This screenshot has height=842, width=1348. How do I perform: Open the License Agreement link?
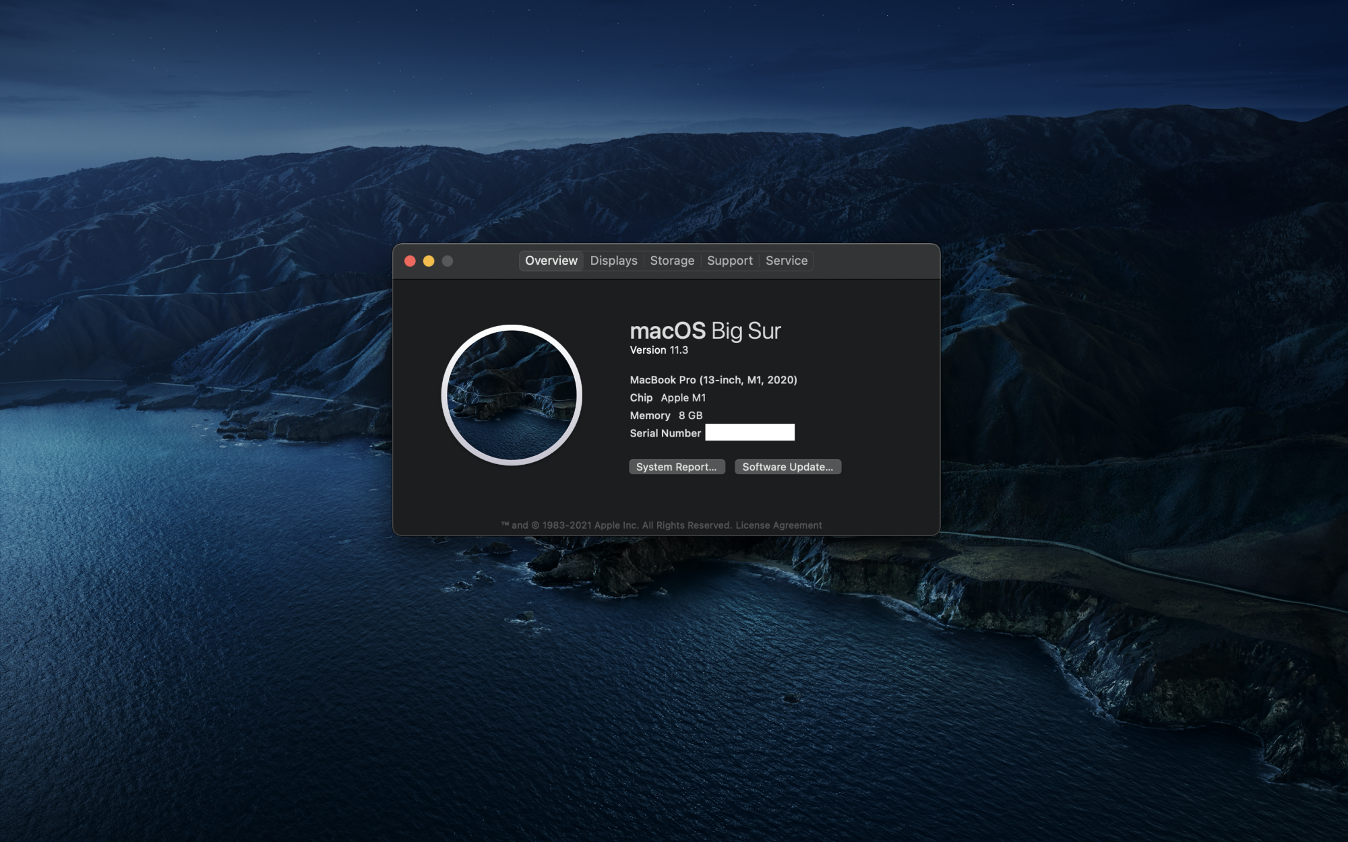(778, 525)
